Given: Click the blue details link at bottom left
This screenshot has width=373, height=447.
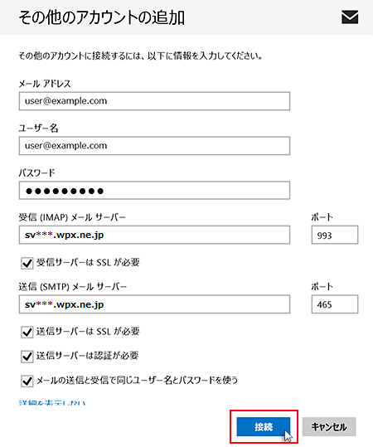Looking at the screenshot, I should (x=52, y=403).
